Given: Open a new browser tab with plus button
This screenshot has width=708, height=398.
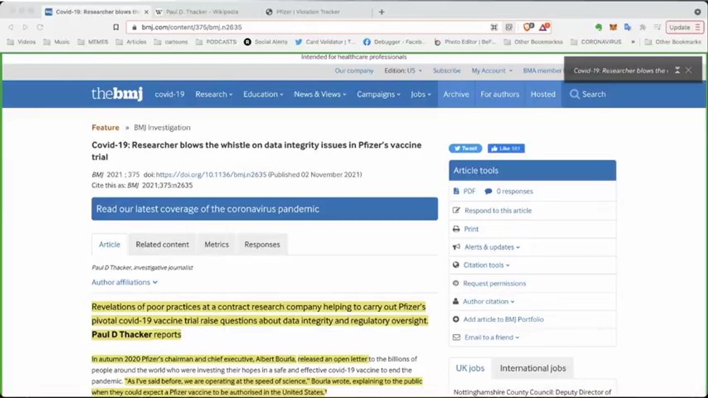Looking at the screenshot, I should [x=381, y=12].
